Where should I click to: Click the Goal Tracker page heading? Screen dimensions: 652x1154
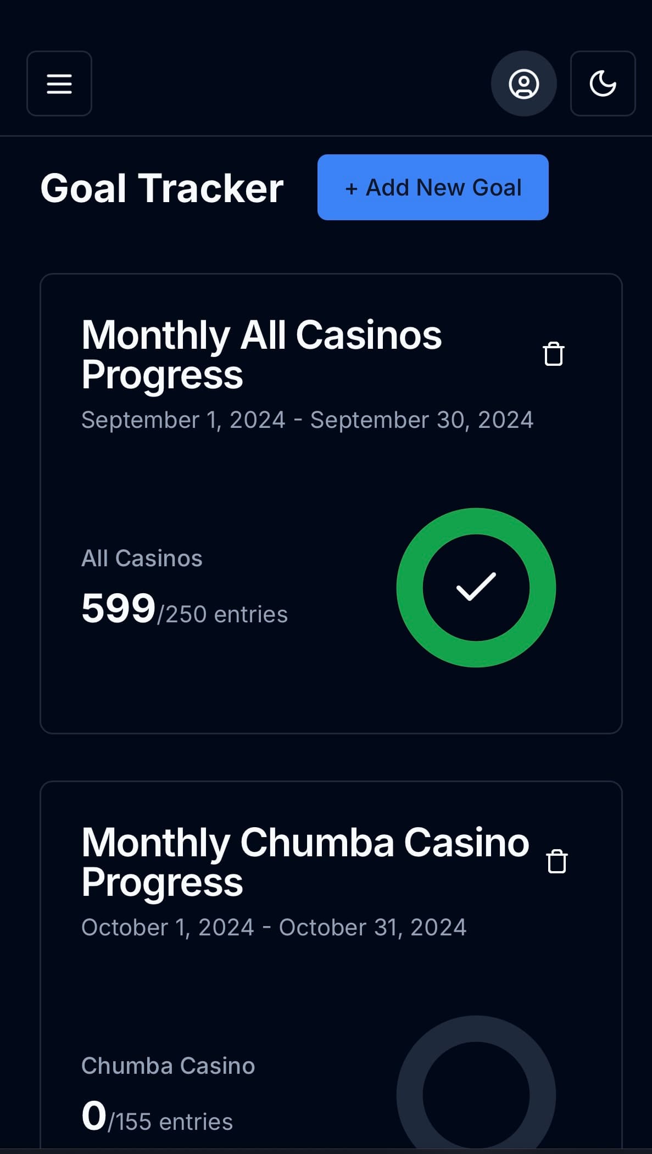pos(161,188)
